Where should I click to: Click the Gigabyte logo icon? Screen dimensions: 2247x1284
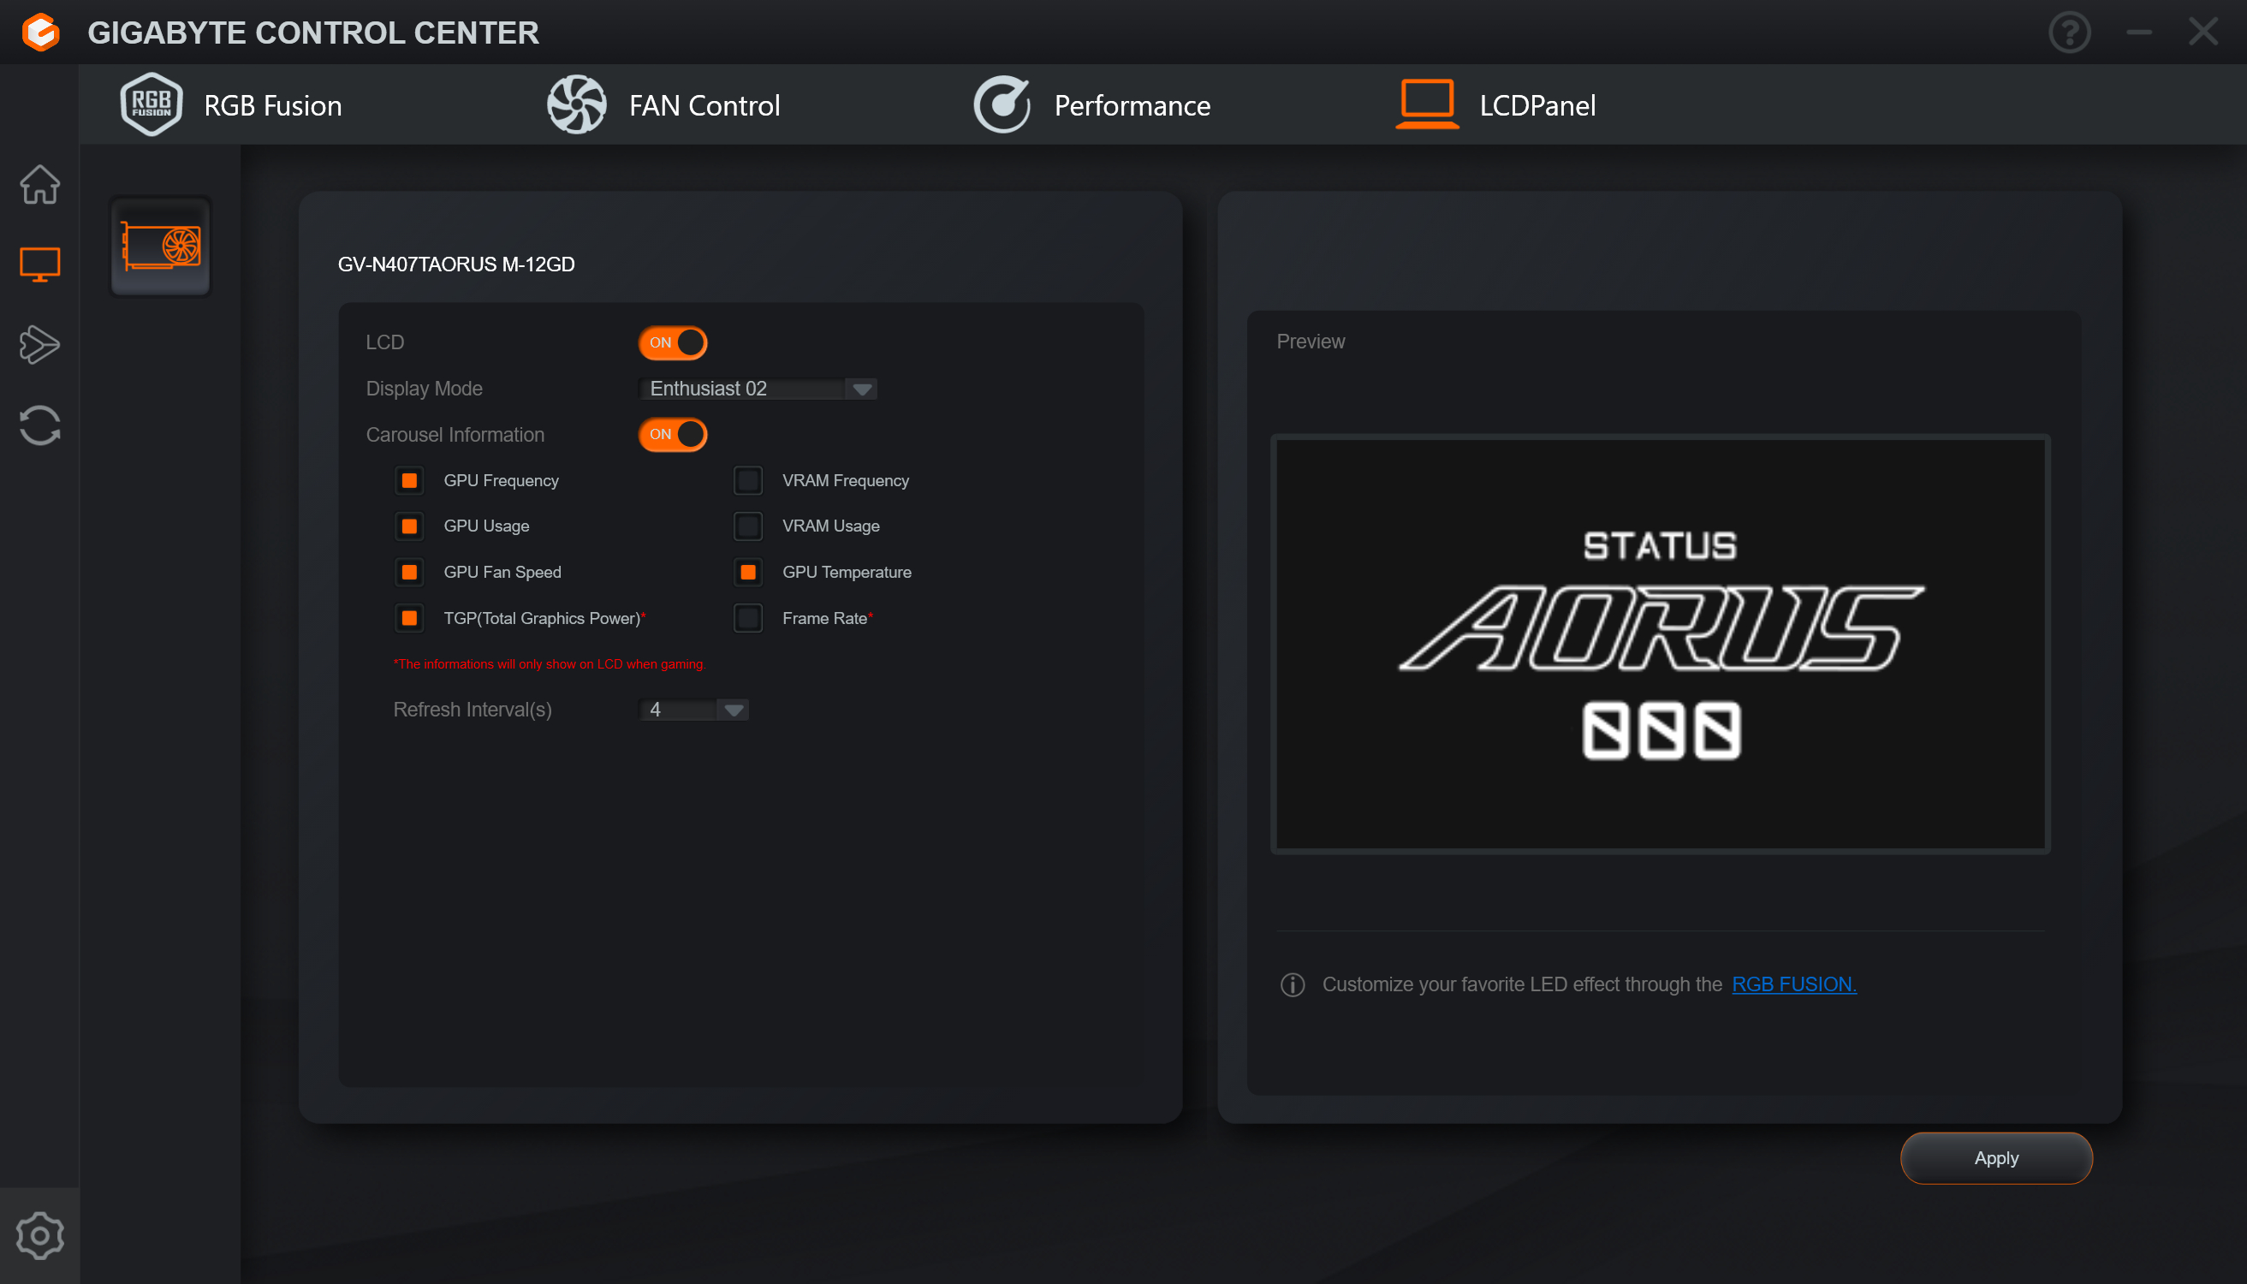pos(40,33)
